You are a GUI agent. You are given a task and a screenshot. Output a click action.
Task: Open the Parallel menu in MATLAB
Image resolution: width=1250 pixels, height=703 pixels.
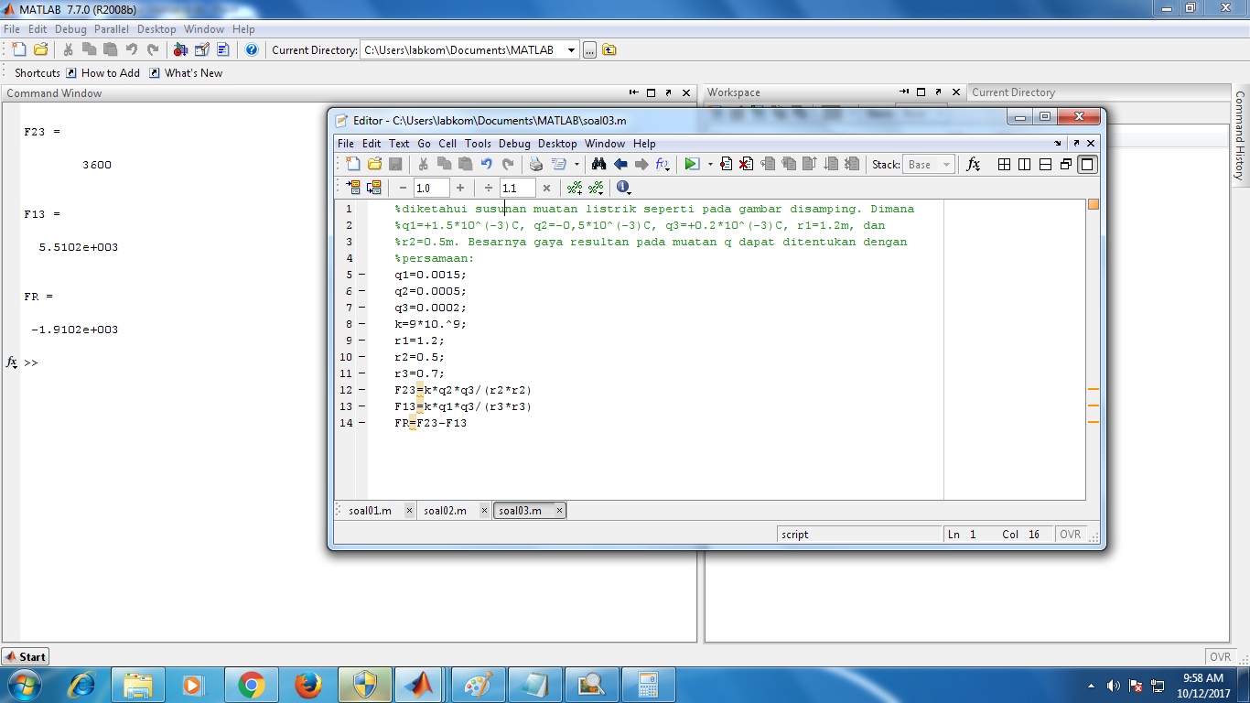pos(112,29)
